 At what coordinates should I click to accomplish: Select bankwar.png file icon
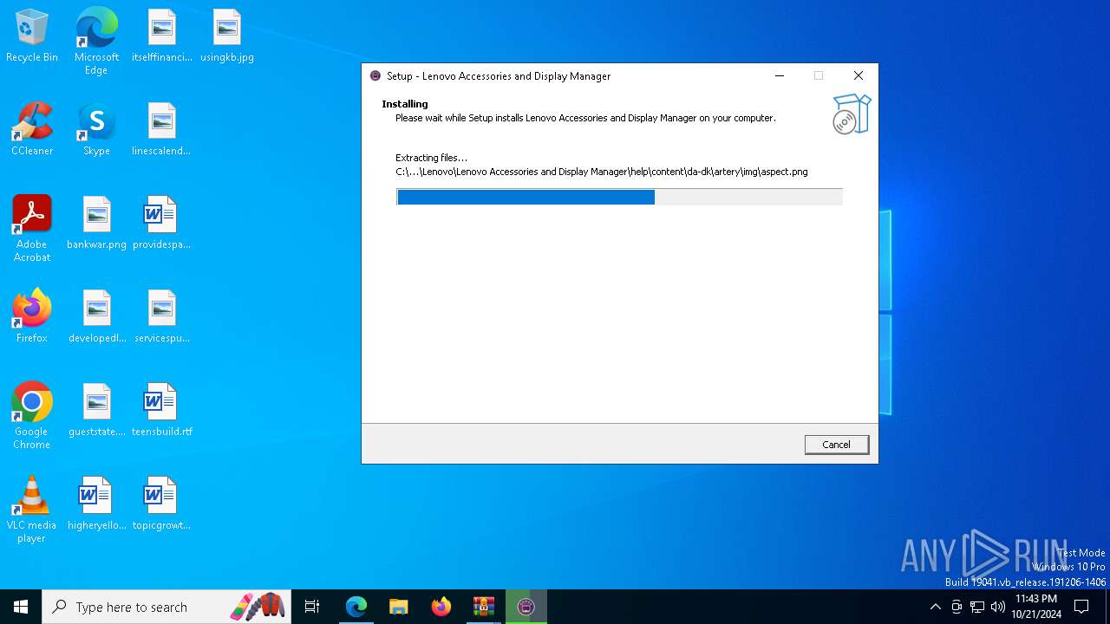pos(96,224)
